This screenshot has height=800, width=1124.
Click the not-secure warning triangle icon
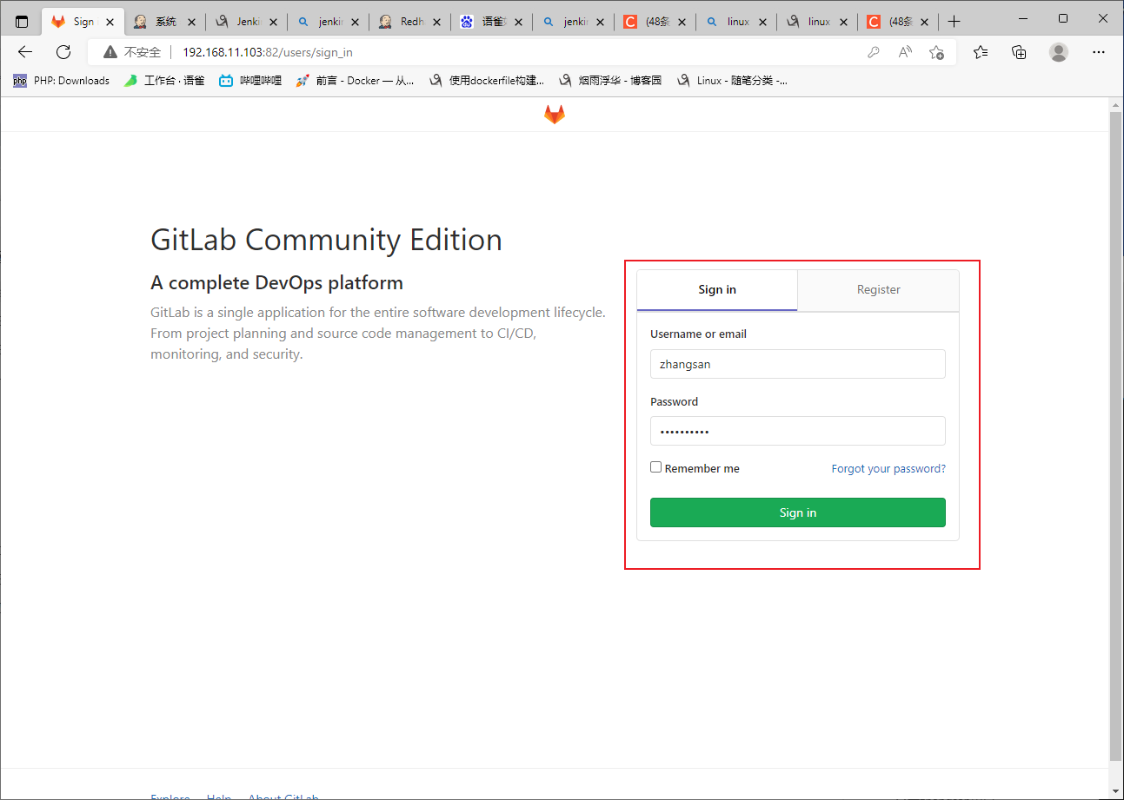point(110,52)
